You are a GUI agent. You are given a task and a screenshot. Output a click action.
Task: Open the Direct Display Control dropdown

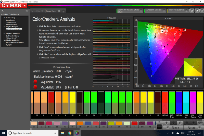coord(187,11)
